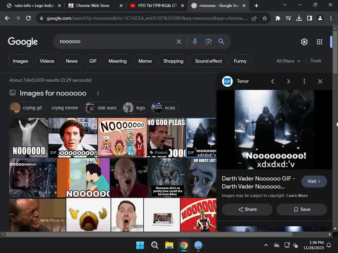Open File Explorer from taskbar
This screenshot has height=253, width=338.
169,245
